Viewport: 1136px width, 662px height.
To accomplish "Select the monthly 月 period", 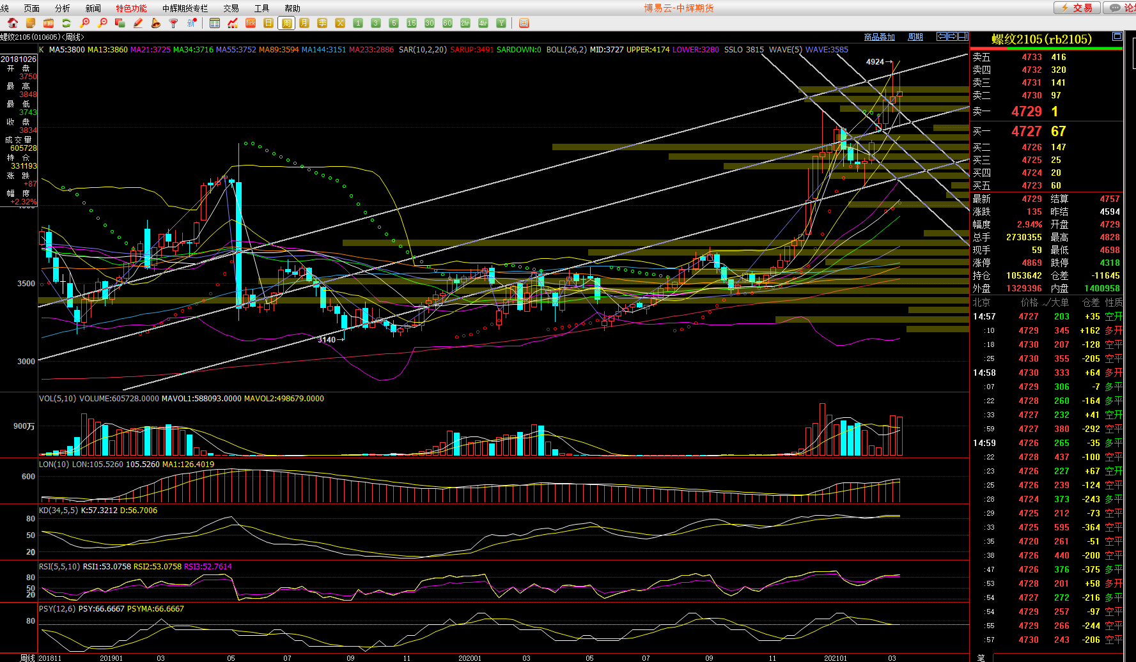I will [x=304, y=23].
